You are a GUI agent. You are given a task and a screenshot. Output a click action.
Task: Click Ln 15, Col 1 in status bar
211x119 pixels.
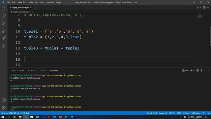click(152, 113)
